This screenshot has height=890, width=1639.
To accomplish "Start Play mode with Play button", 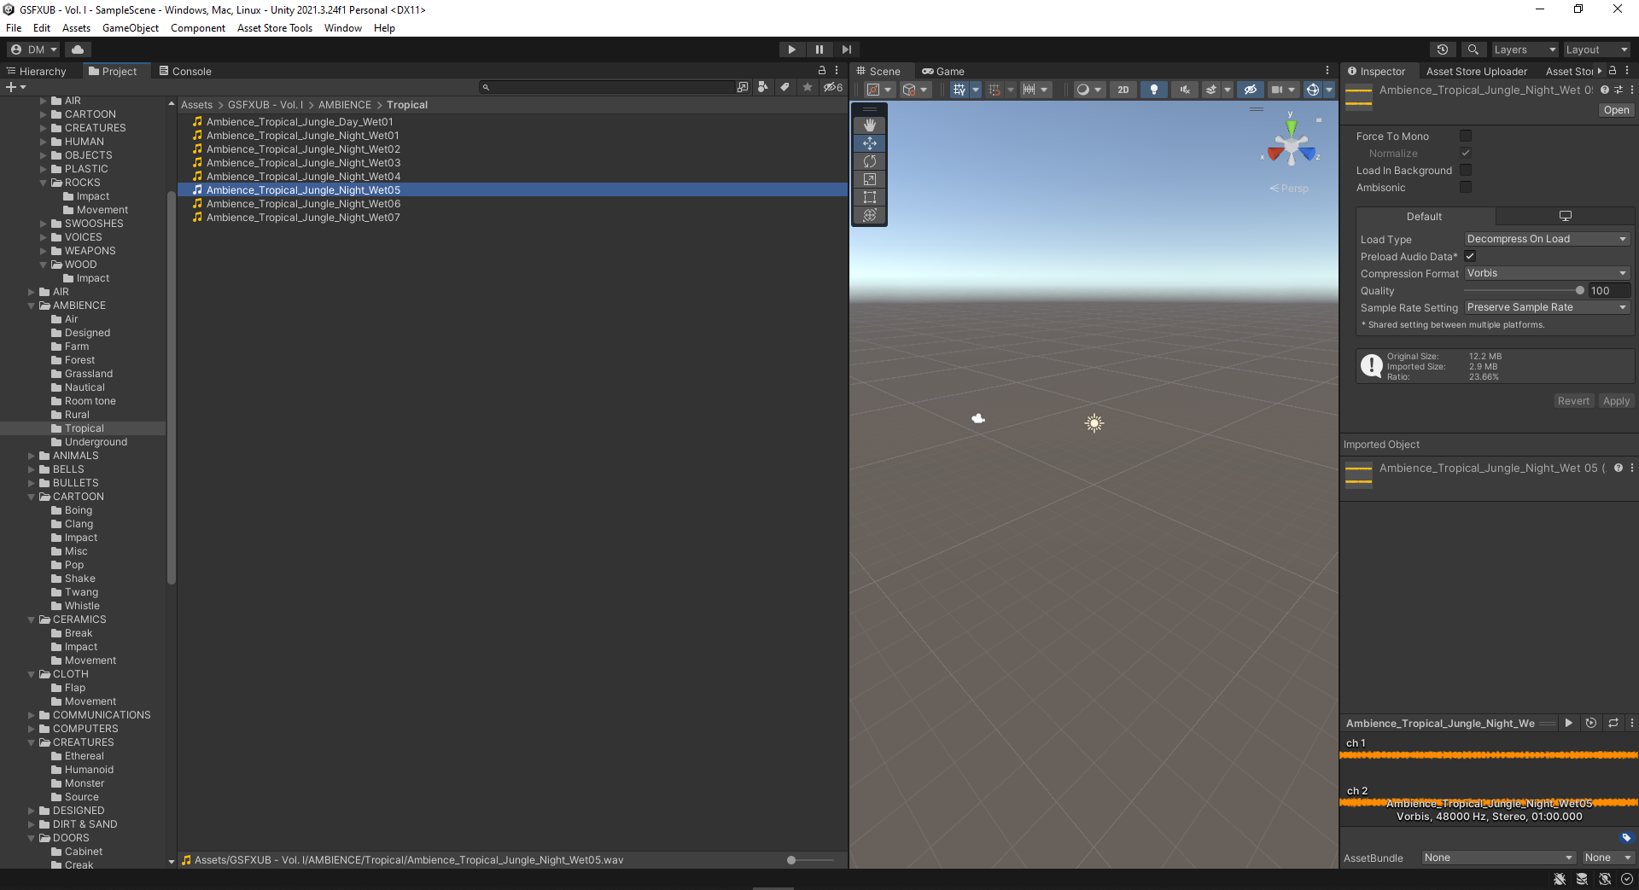I will (x=791, y=49).
